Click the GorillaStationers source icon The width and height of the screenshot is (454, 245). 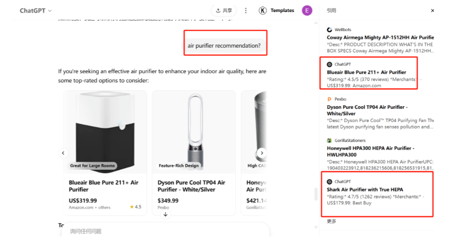point(330,141)
